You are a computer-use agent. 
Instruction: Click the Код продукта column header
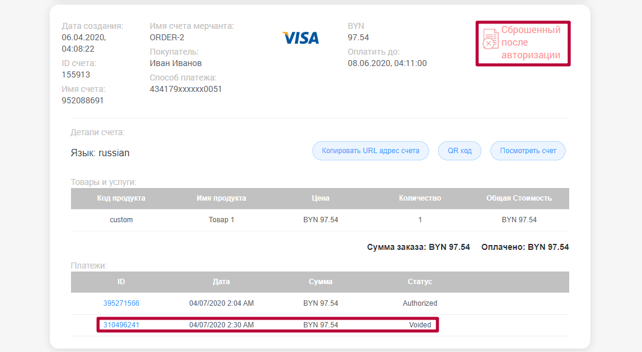coord(121,198)
